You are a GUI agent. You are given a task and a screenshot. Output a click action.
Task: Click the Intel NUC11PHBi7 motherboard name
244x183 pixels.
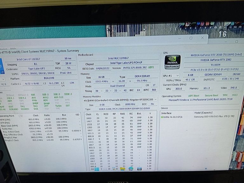119,58
